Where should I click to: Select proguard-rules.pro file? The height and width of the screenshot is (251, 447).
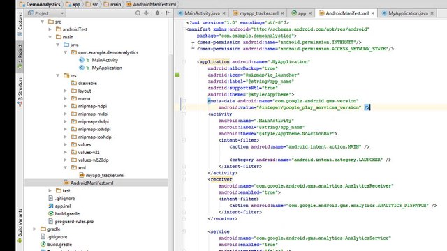[x=74, y=222]
